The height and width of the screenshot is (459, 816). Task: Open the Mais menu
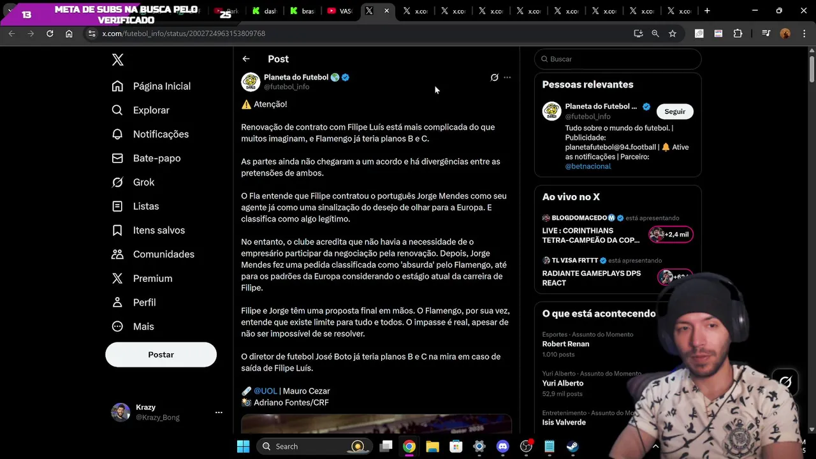[x=133, y=326]
